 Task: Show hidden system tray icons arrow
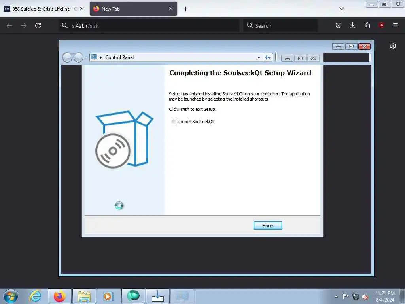336,296
